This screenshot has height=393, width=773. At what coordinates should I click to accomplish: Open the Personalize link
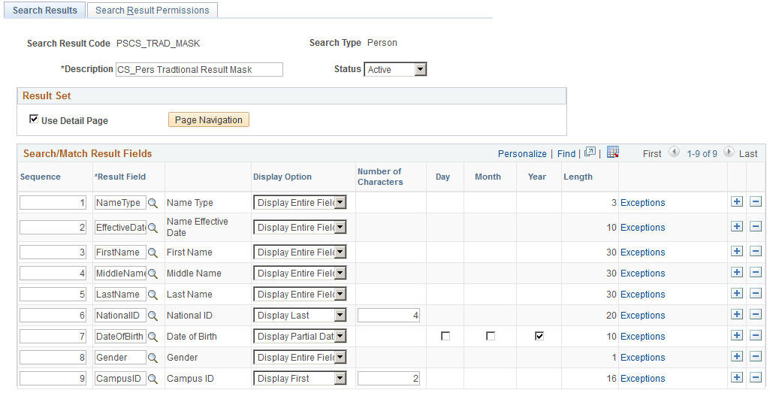point(522,154)
